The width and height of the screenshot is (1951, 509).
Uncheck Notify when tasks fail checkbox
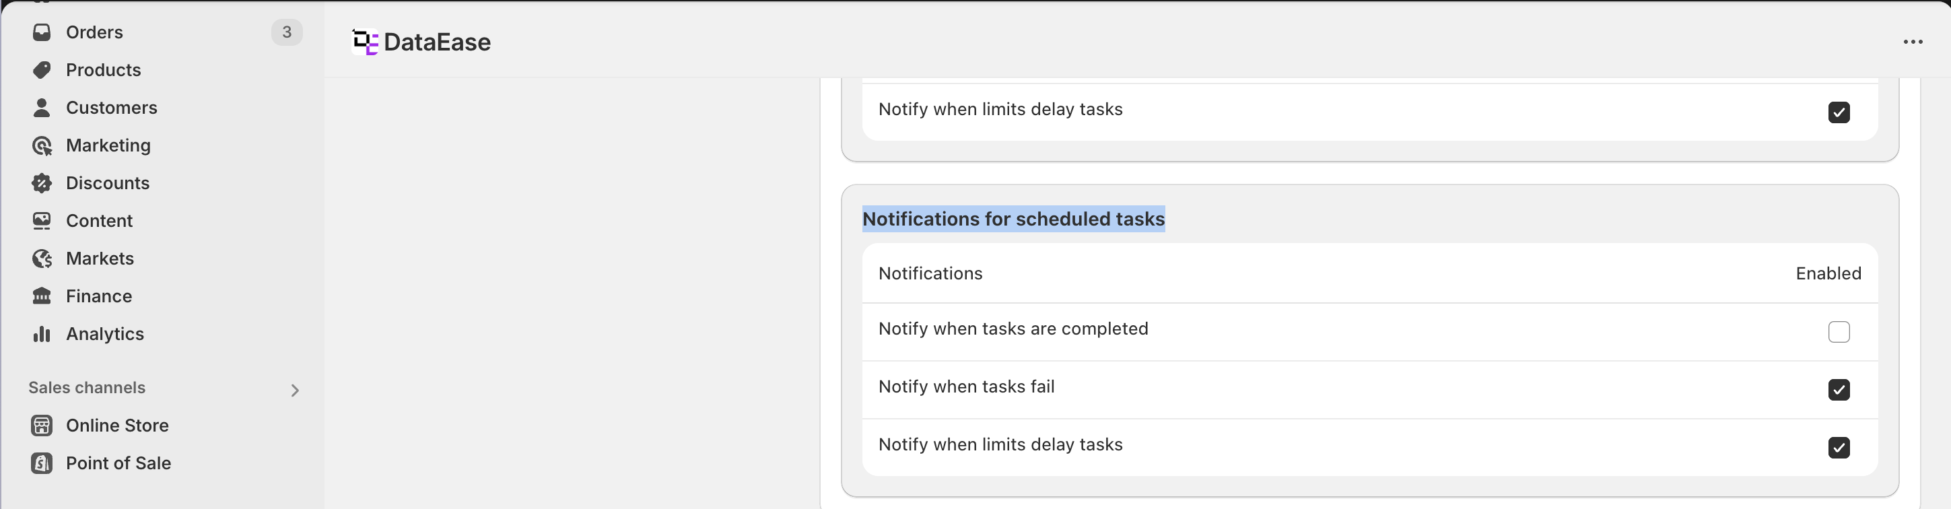1838,389
